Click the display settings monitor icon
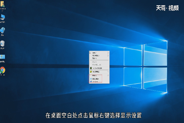Viewport: 184px width, 123px height. click(x=91, y=79)
